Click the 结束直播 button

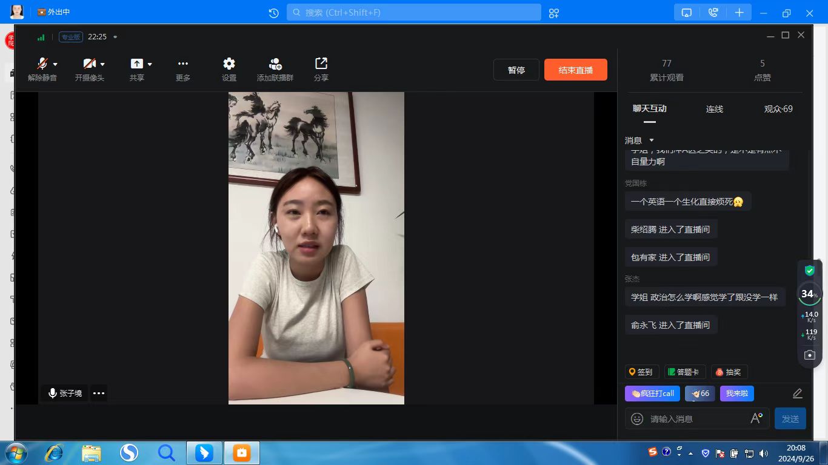pos(575,70)
